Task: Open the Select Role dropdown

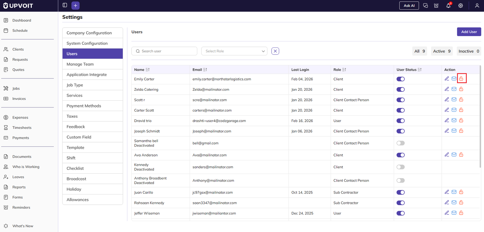Action: click(234, 51)
